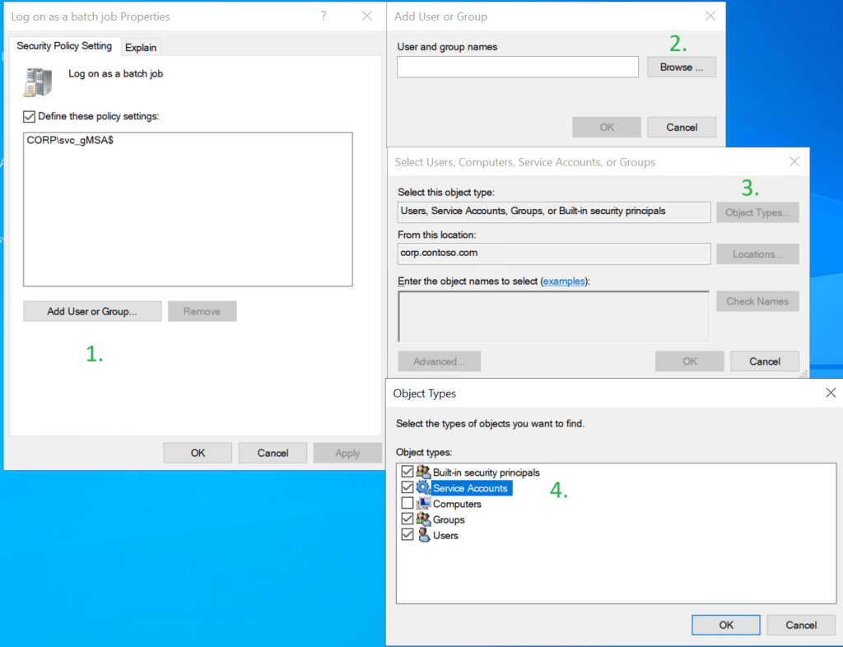
Task: Open the Object Types... selector
Action: click(x=757, y=212)
